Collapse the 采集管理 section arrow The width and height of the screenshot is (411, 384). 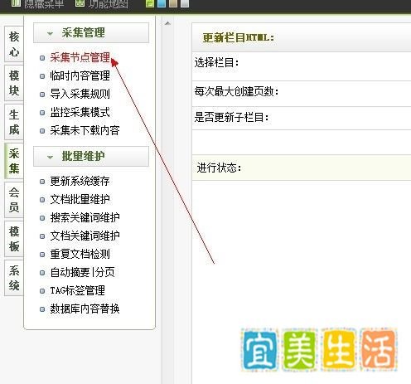(50, 34)
